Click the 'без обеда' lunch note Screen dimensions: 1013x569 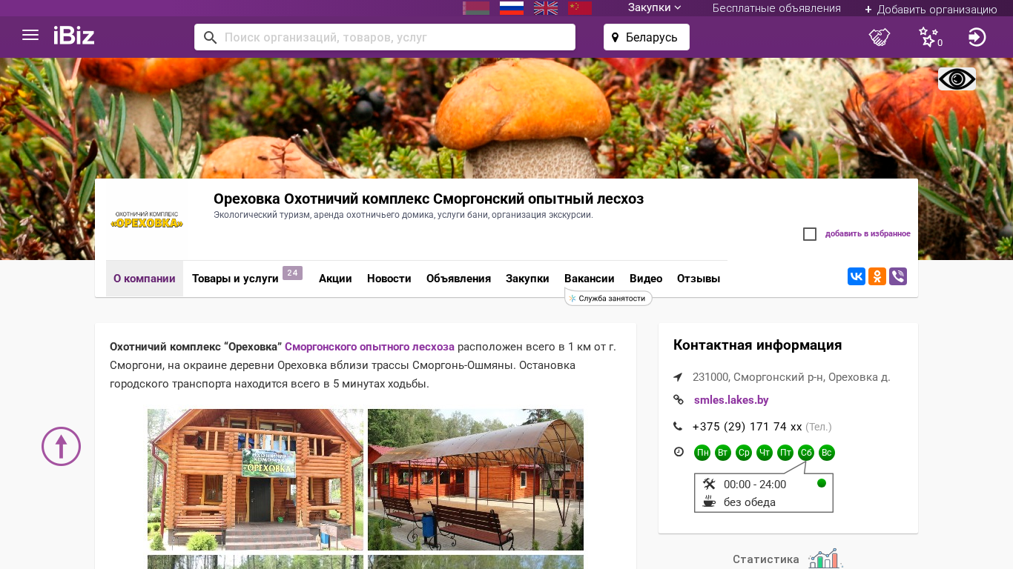click(x=750, y=502)
